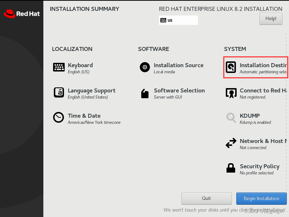The width and height of the screenshot is (289, 217).
Task: Click 'Automatic partitioning' subtitle
Action: point(263,72)
